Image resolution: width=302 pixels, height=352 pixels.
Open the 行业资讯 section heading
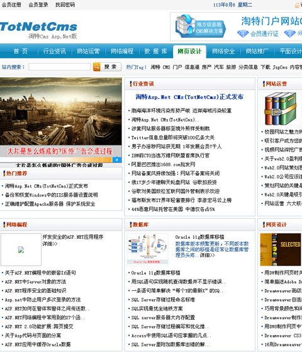pyautogui.click(x=143, y=84)
